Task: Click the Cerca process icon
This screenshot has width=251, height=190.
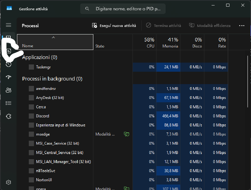Action: click(x=32, y=107)
